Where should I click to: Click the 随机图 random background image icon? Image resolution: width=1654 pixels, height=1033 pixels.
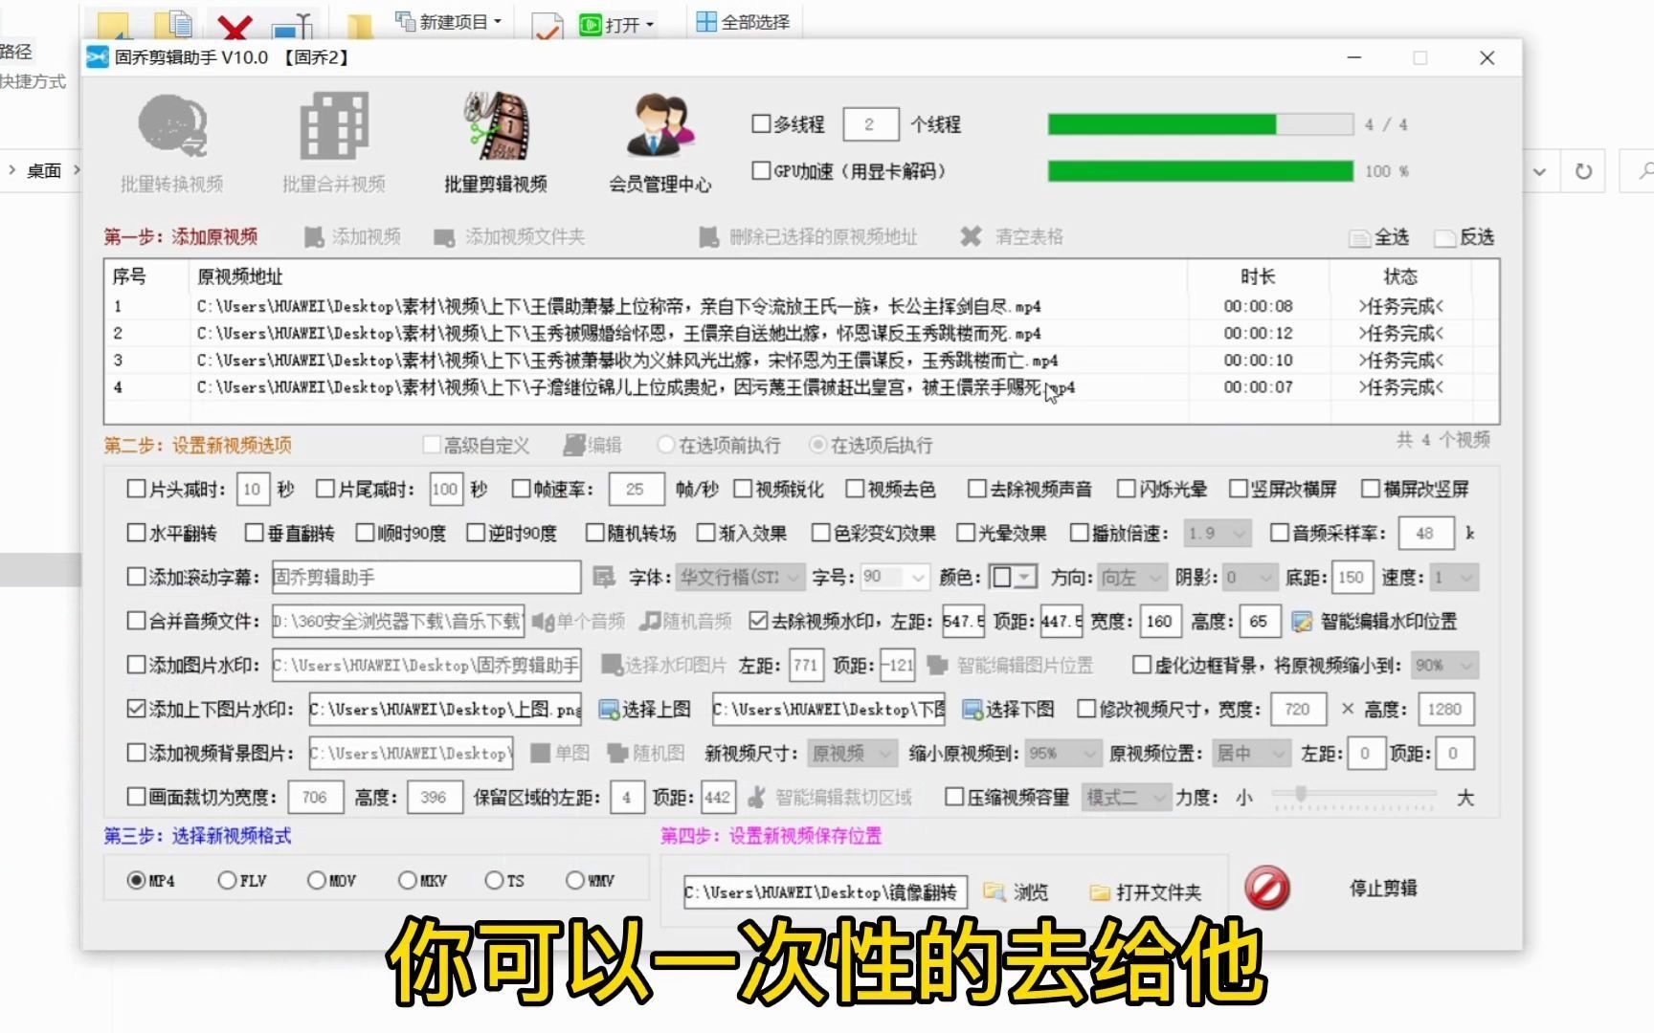[x=618, y=753]
